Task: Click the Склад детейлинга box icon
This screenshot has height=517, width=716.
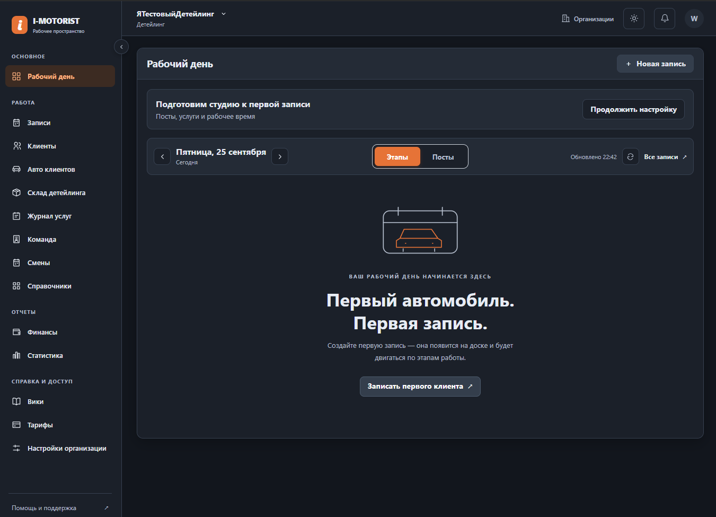Action: point(16,193)
